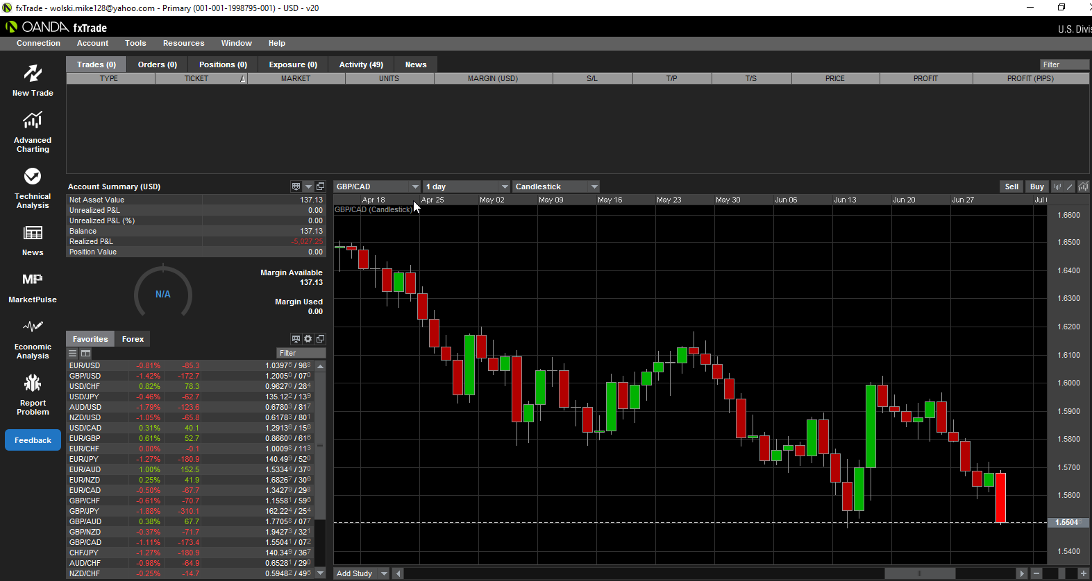
Task: Switch rates panel to list view
Action: pos(73,353)
